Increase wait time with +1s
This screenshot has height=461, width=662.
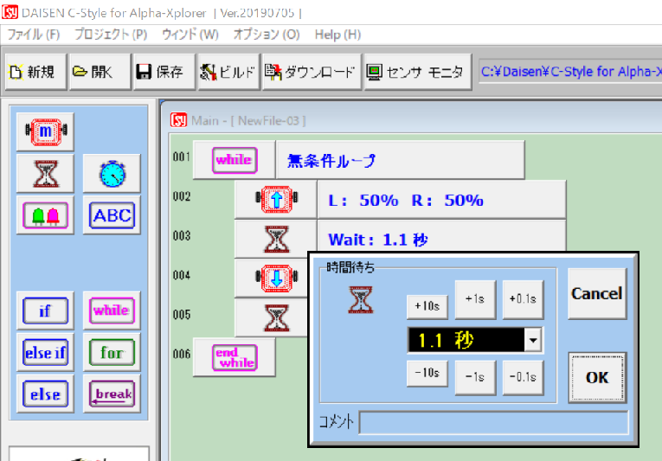click(475, 299)
